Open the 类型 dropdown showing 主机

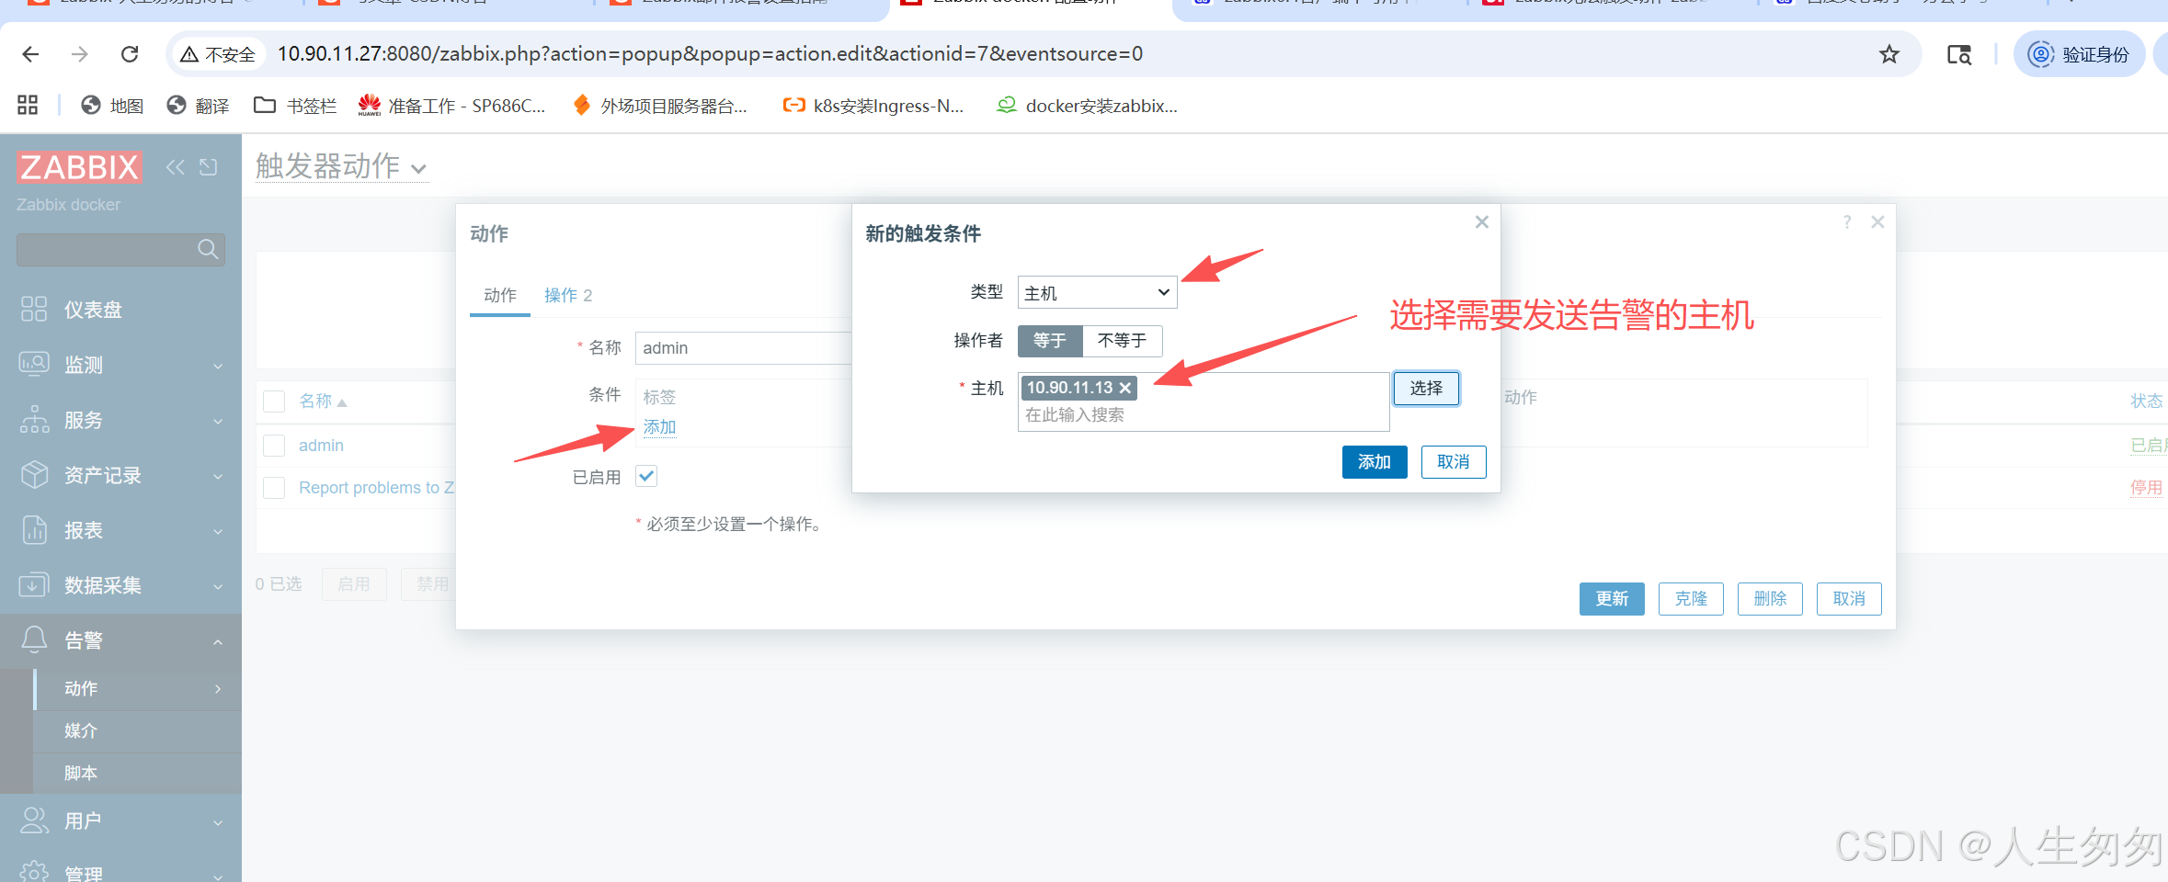(1096, 291)
